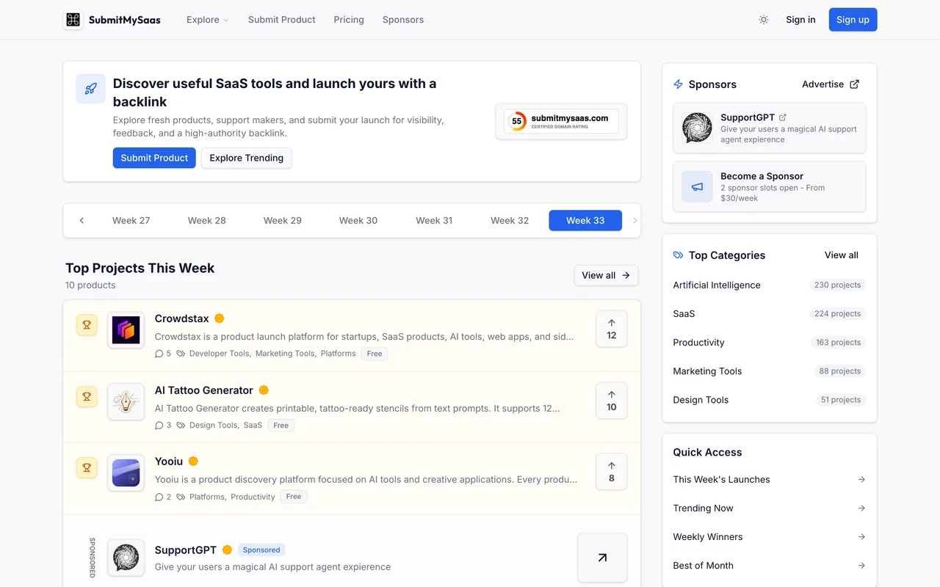Open the Week 32 tab
The width and height of the screenshot is (940, 587).
pos(510,220)
